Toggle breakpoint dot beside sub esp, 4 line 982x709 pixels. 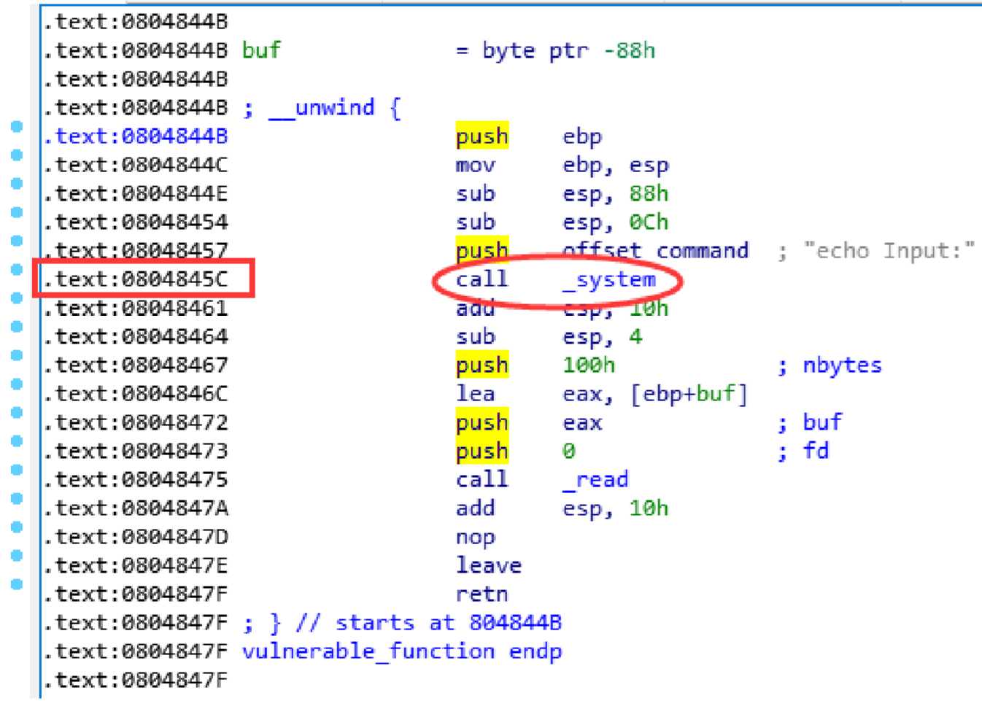pos(17,327)
